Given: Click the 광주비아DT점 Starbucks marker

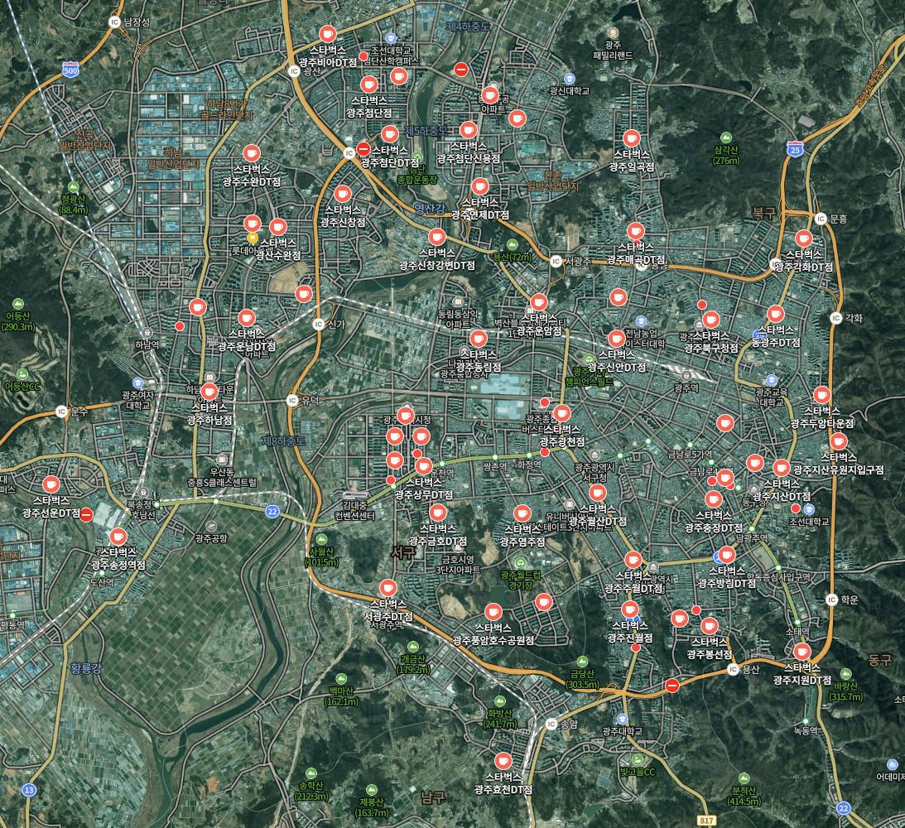Looking at the screenshot, I should (x=328, y=33).
